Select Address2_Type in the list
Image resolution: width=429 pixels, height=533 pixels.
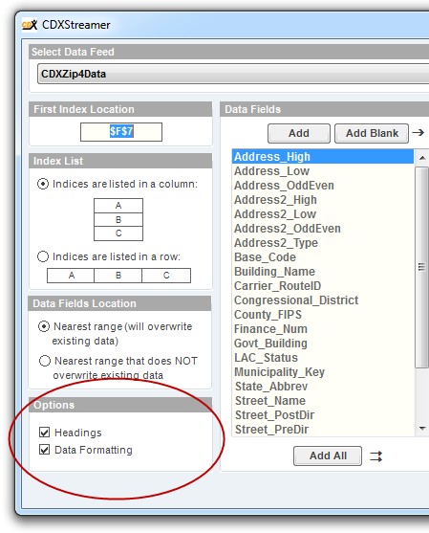point(323,243)
